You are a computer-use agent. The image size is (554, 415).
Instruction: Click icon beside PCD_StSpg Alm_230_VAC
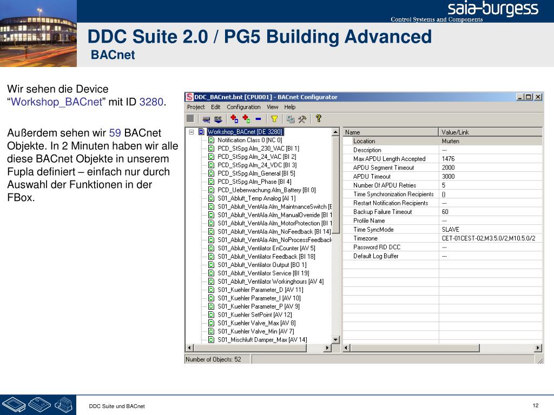coord(211,149)
